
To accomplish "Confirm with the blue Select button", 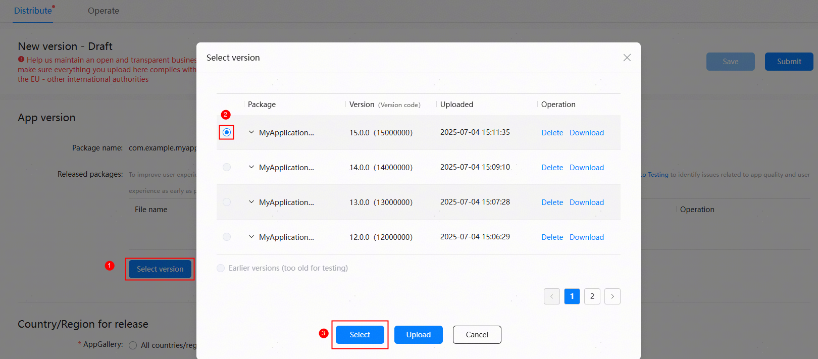I will pos(360,335).
